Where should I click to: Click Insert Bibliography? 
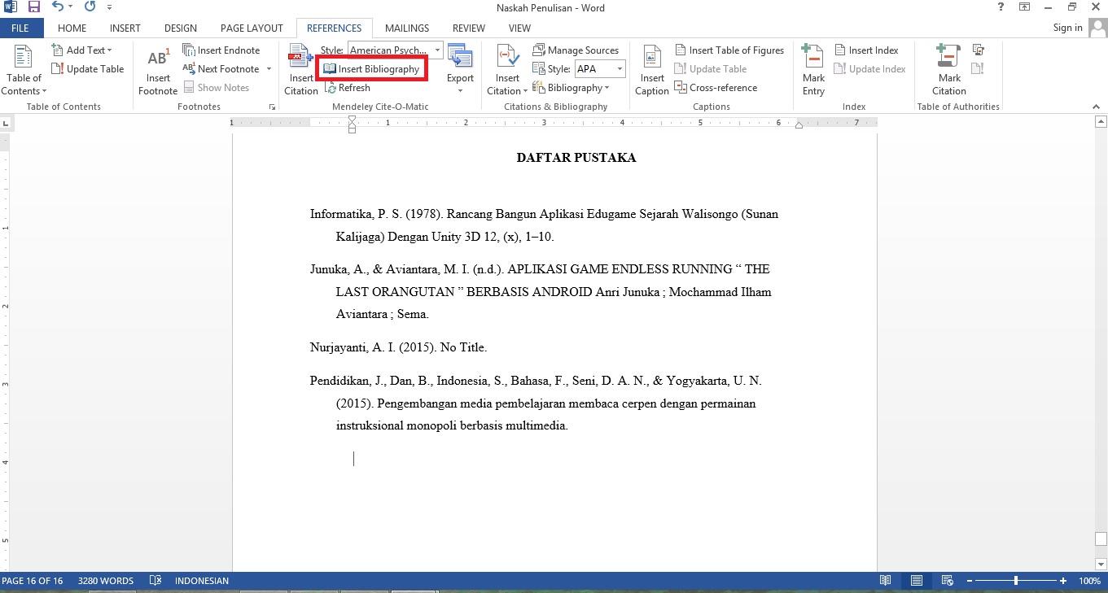(x=371, y=68)
